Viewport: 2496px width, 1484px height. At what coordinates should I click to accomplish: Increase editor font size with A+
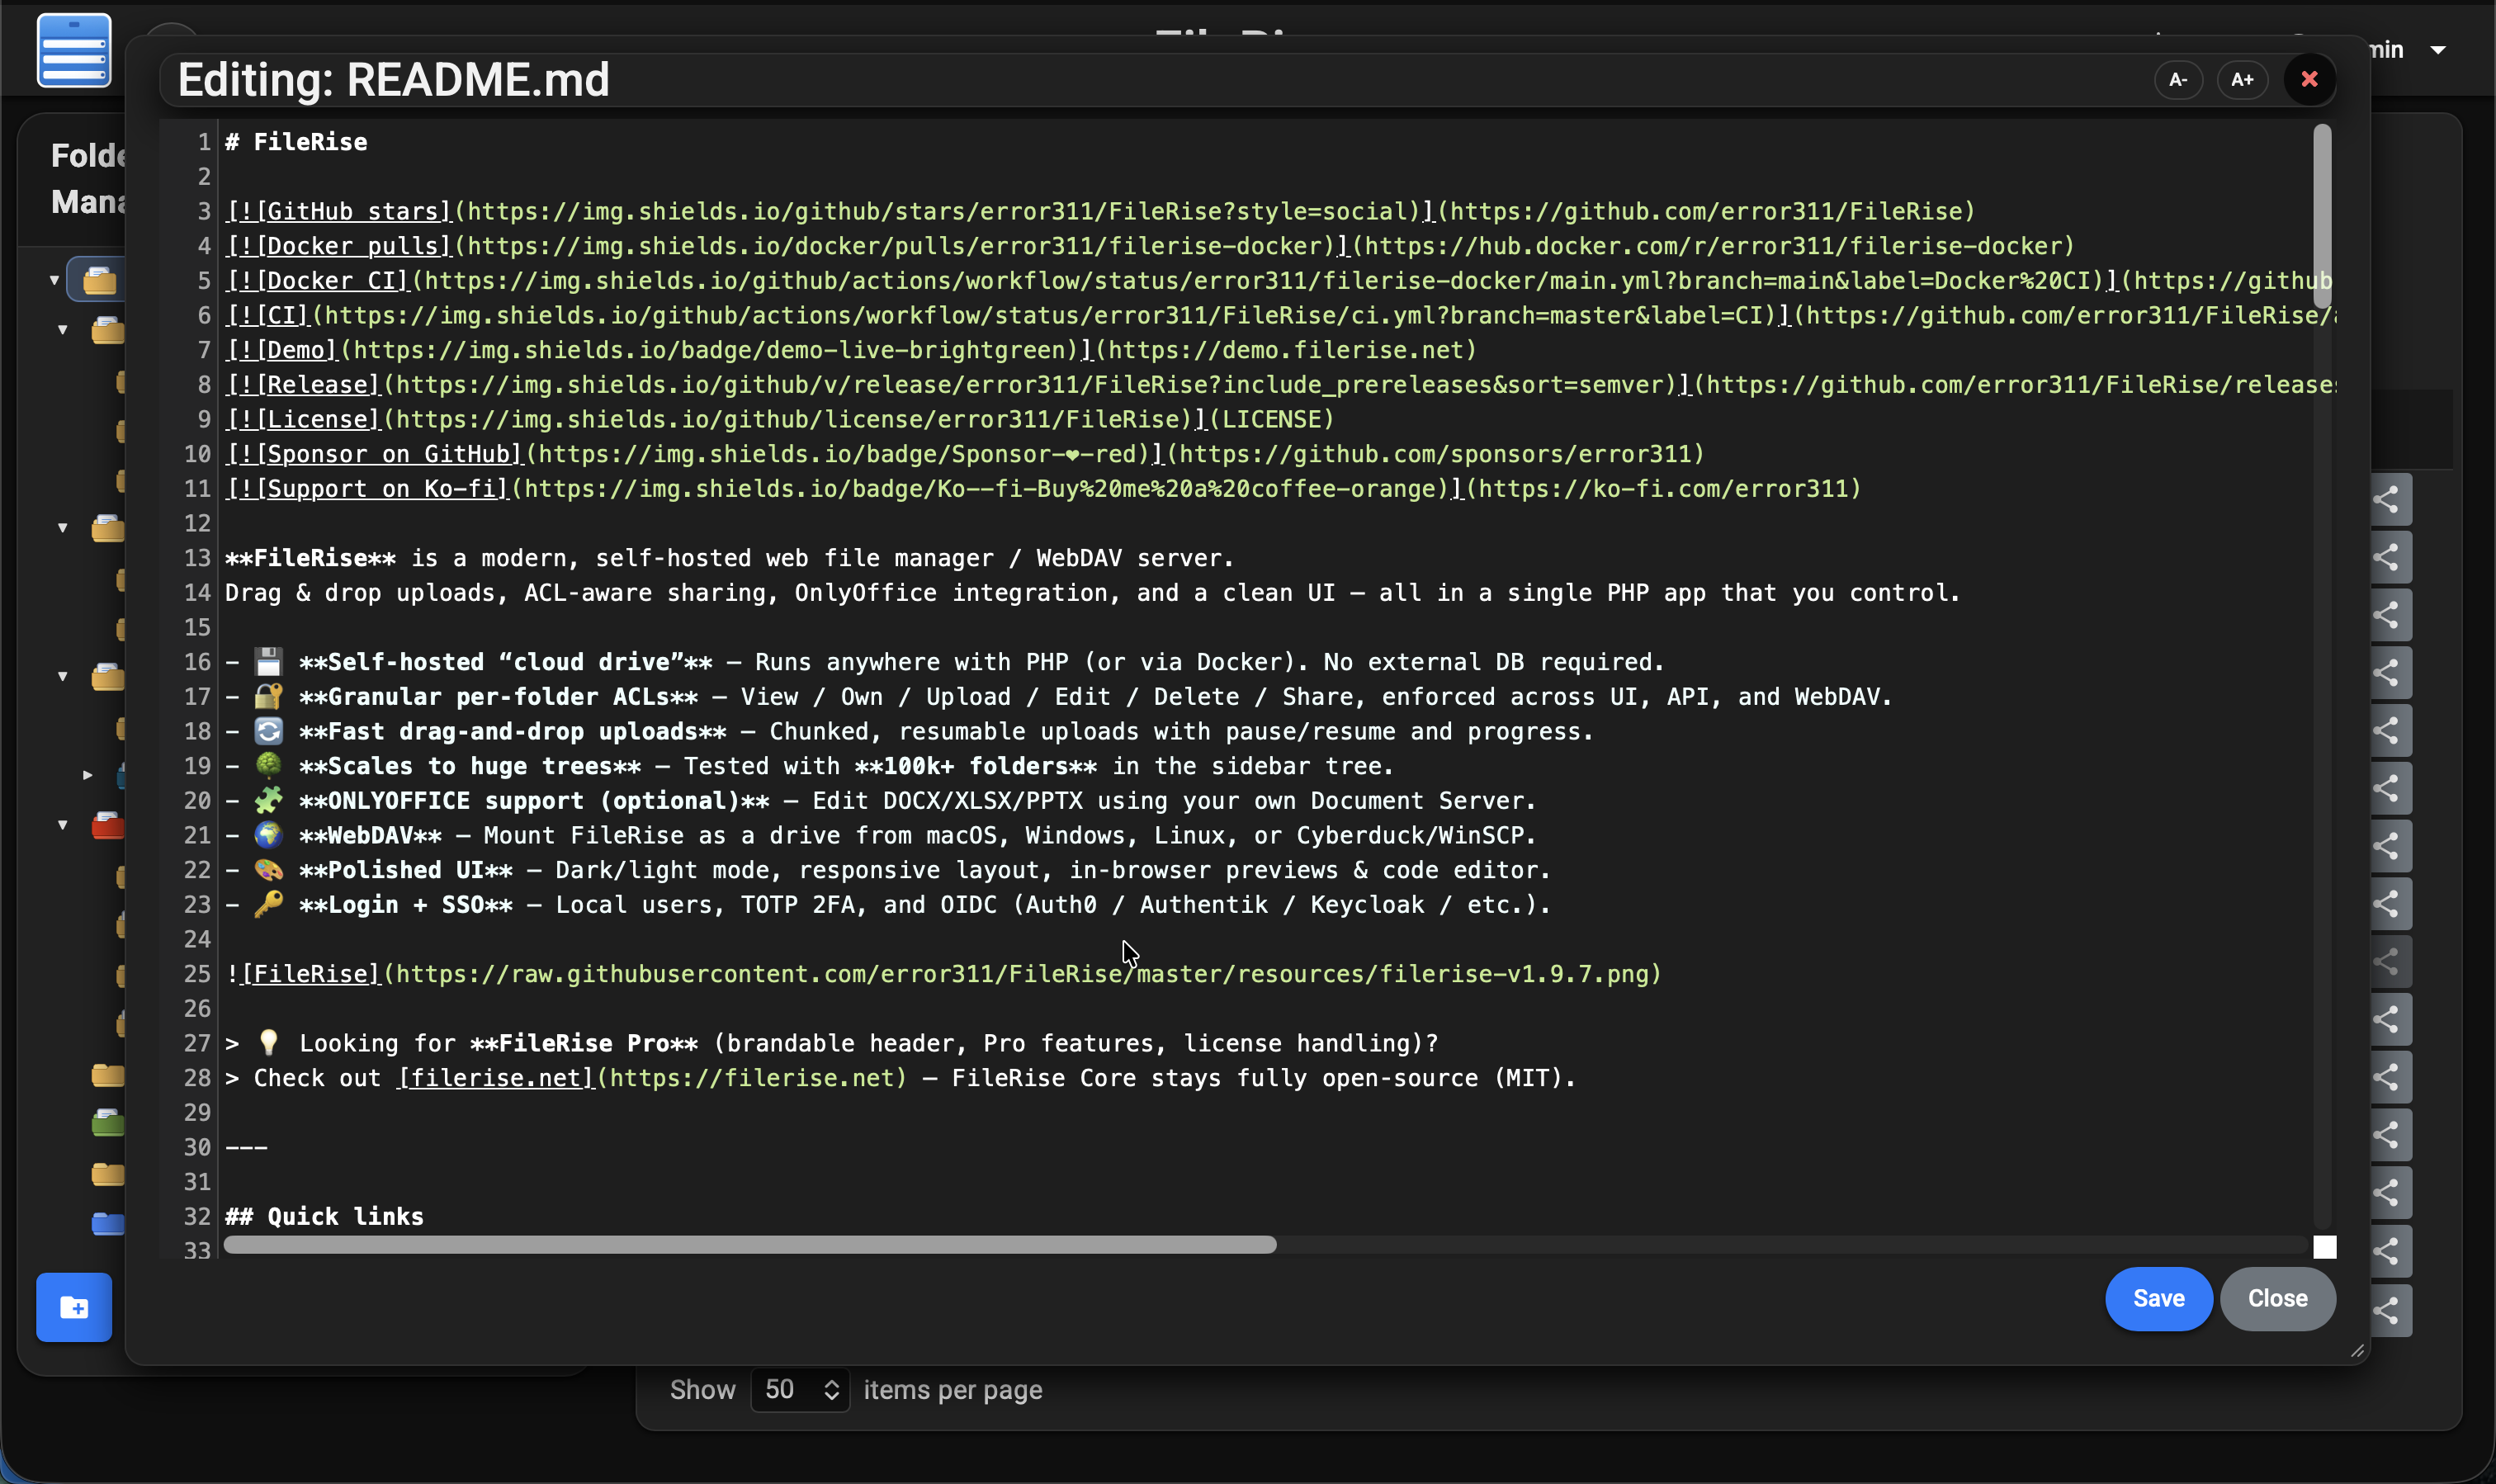(2241, 80)
